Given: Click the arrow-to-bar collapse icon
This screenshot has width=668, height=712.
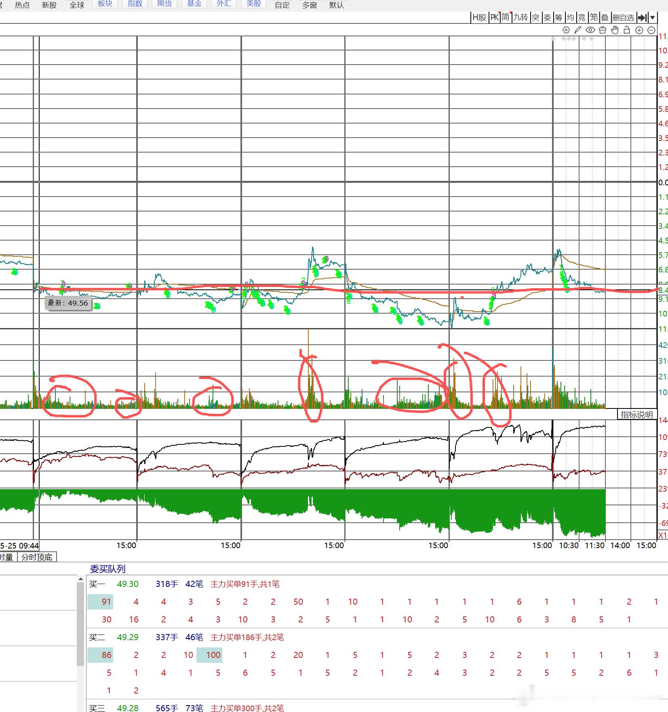Looking at the screenshot, I should click(x=642, y=17).
